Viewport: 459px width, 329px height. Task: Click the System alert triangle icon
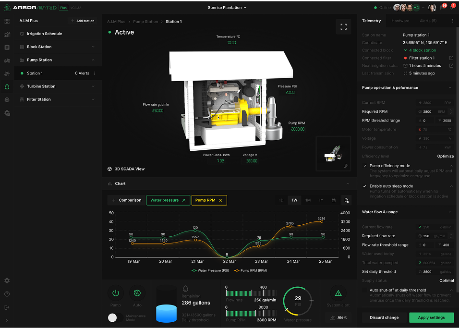pos(338,293)
